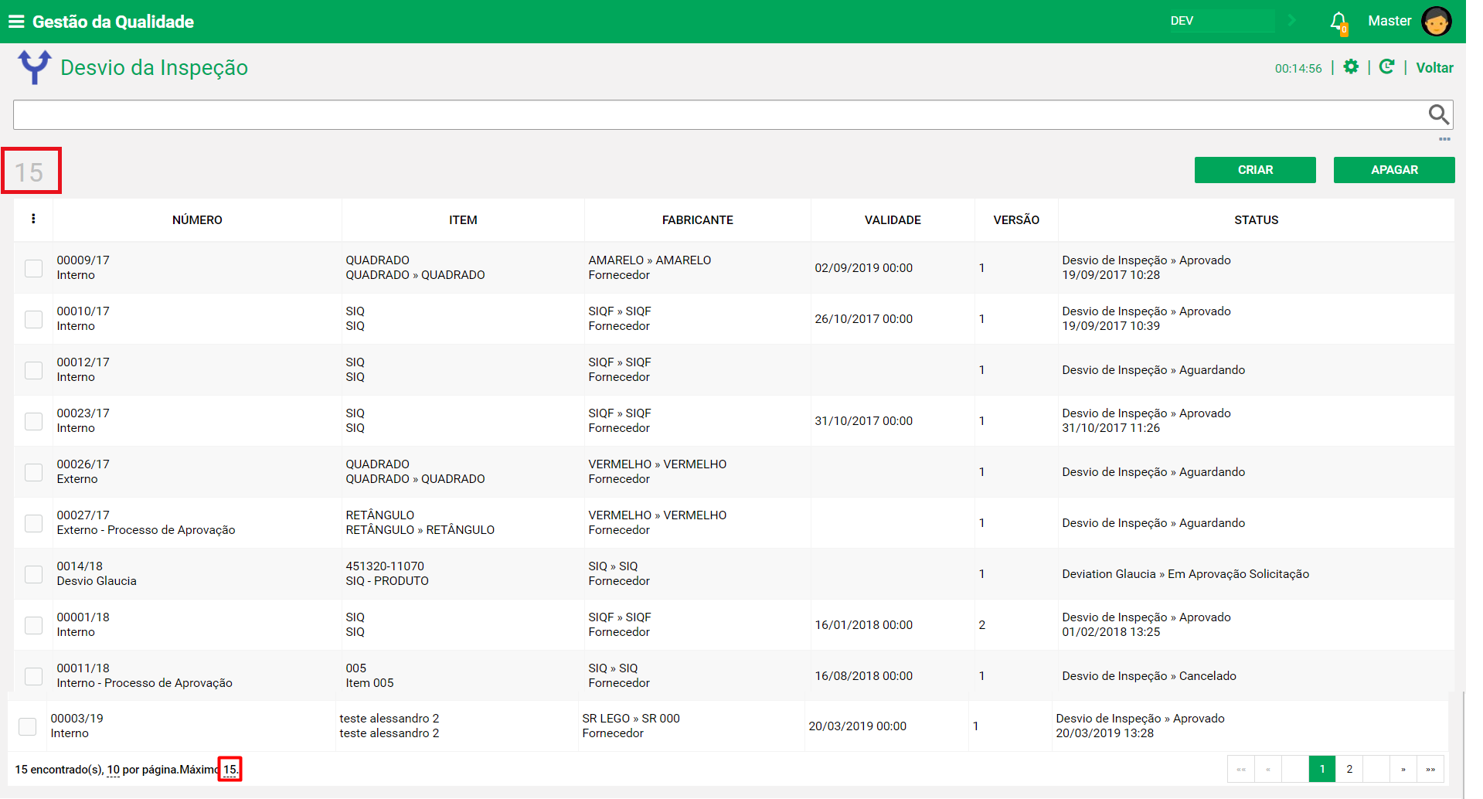Click item 451320-11070 SIQ - PRODUTO
The height and width of the screenshot is (799, 1483).
[x=387, y=573]
